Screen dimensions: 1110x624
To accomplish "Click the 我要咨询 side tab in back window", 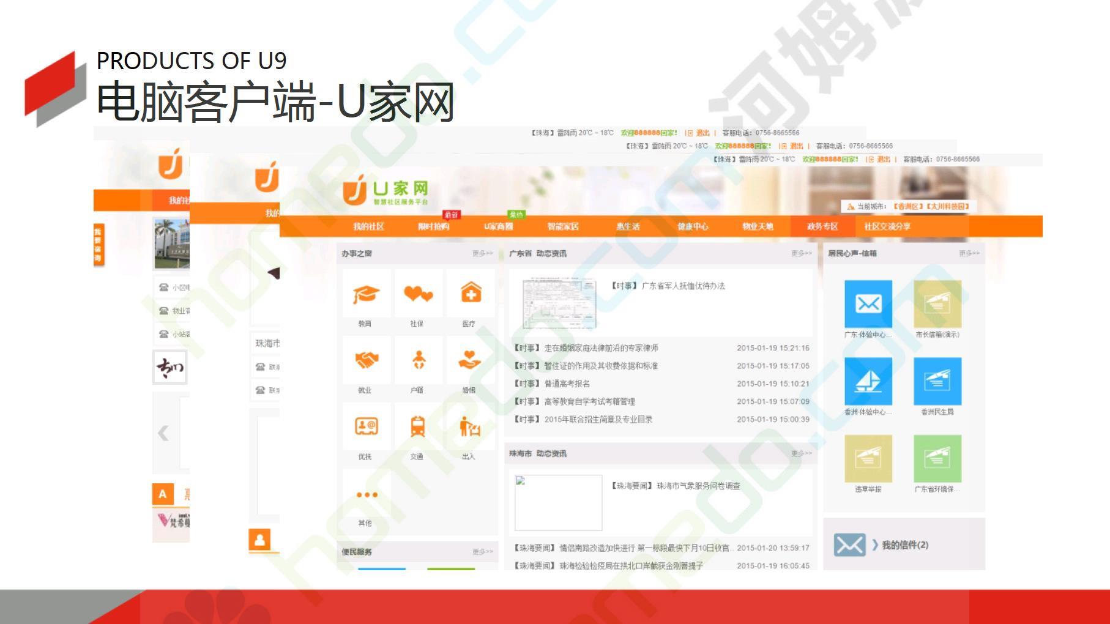I will [x=99, y=245].
